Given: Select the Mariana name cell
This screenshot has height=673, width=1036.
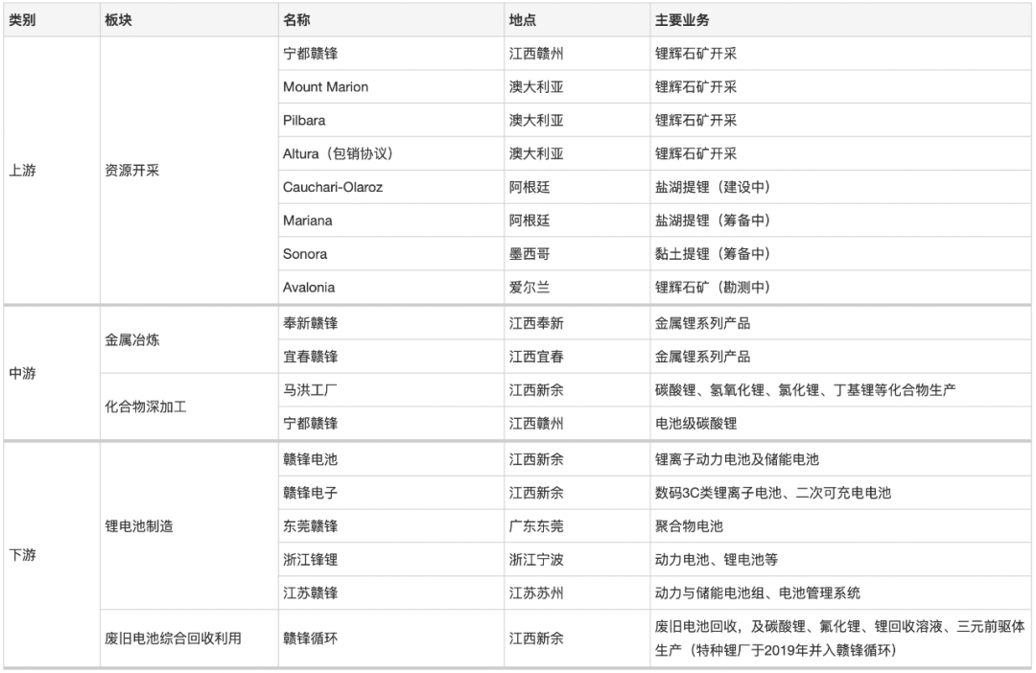Looking at the screenshot, I should [307, 220].
